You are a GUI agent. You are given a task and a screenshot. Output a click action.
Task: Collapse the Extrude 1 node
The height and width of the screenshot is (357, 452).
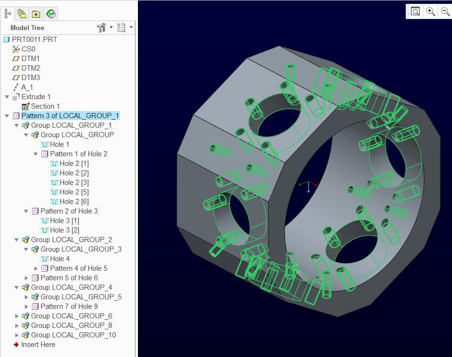[x=7, y=97]
